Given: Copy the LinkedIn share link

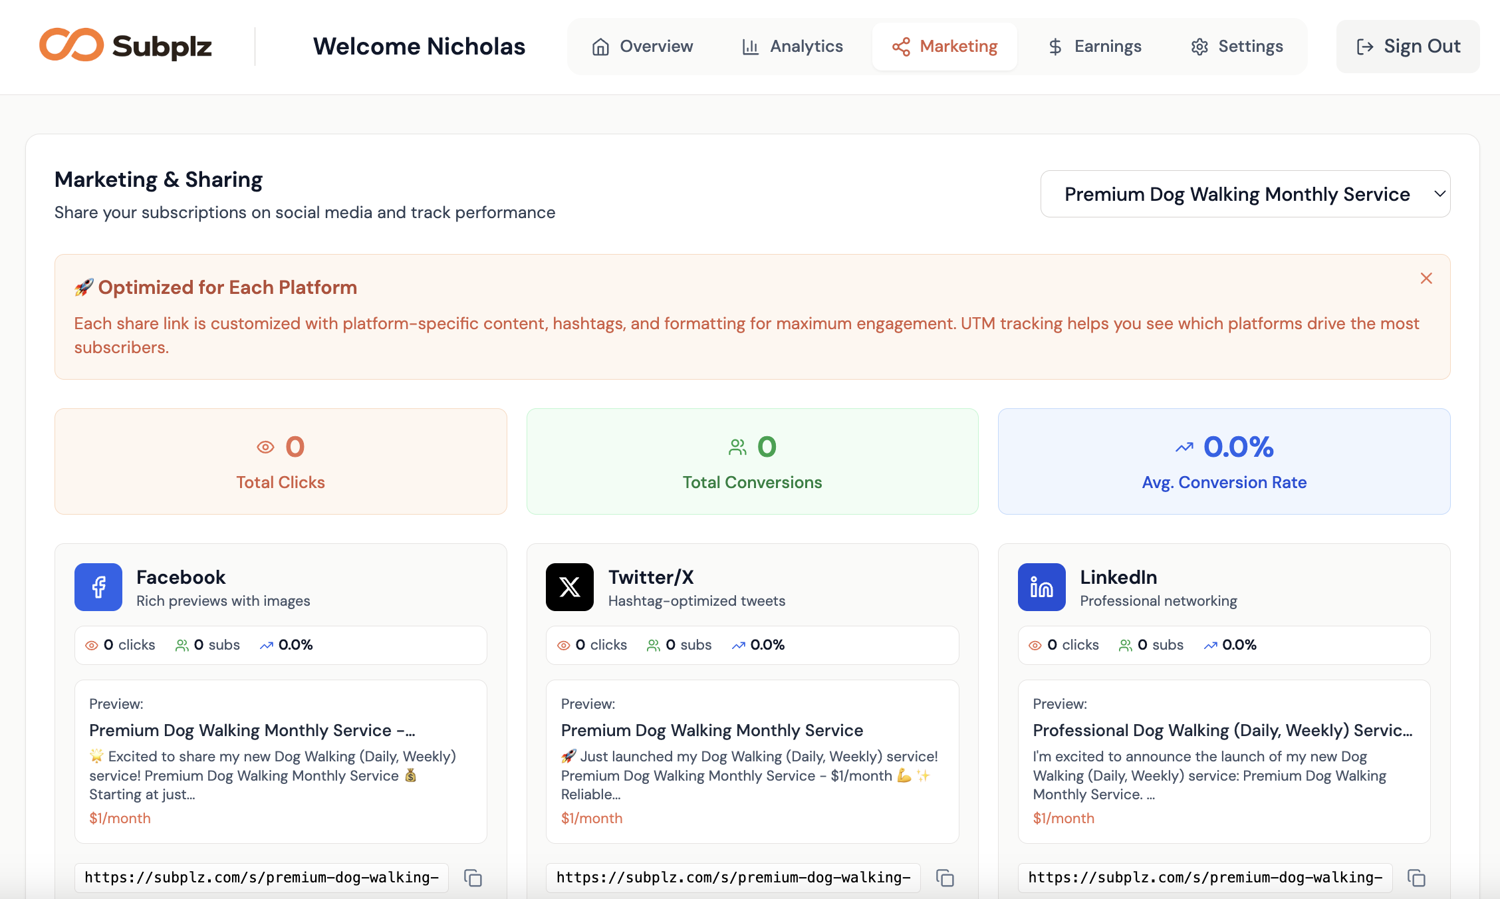Looking at the screenshot, I should click(x=1417, y=878).
